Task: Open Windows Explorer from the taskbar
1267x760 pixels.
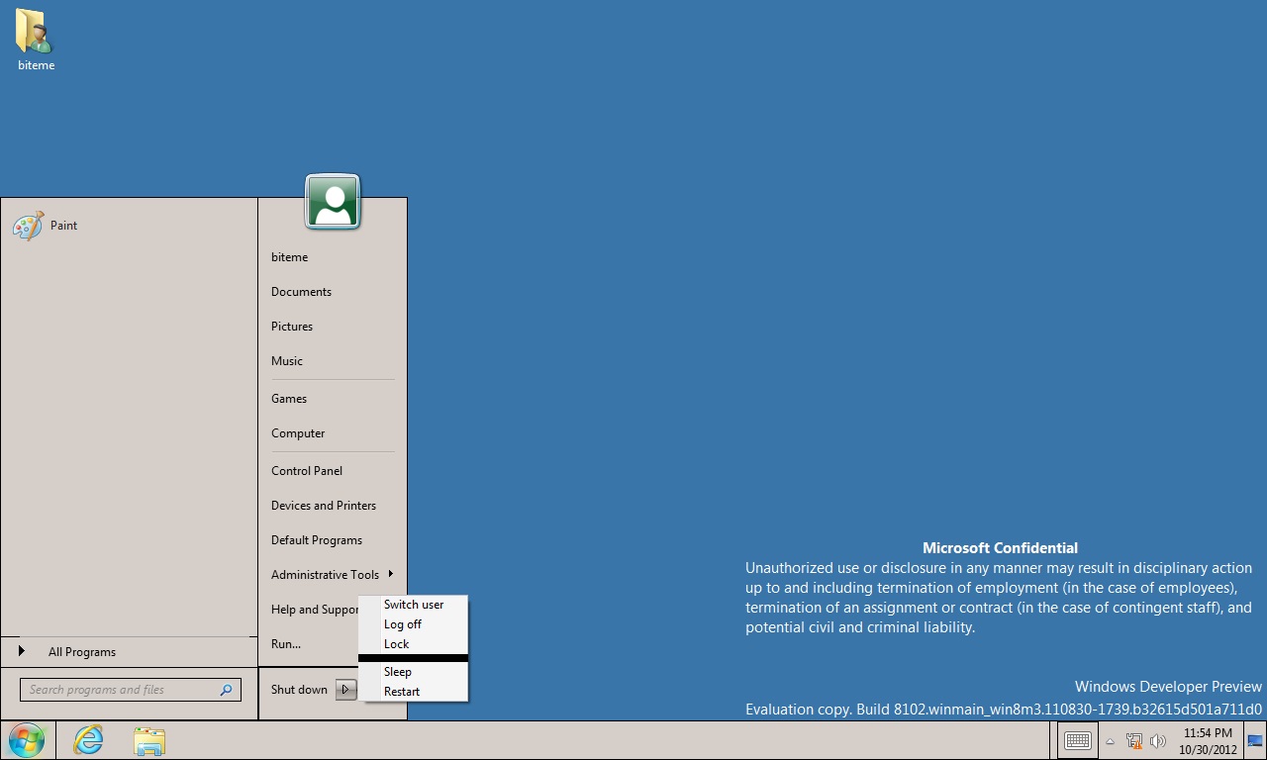Action: [x=149, y=741]
